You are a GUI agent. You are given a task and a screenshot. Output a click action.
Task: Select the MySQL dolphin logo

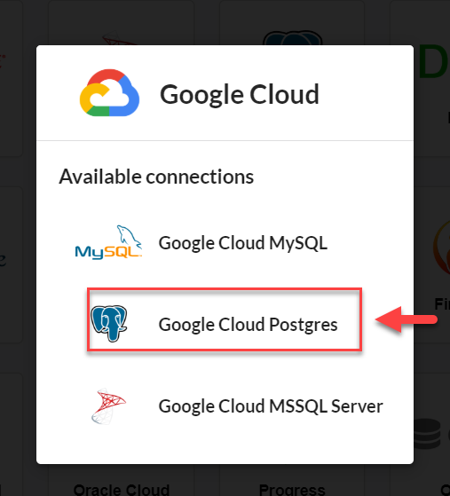[108, 242]
